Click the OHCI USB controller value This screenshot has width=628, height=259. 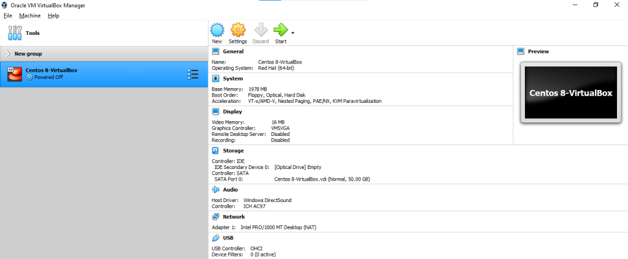[x=256, y=249]
